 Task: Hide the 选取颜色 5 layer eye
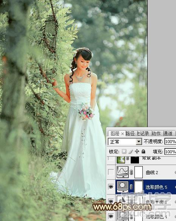[x=111, y=187]
